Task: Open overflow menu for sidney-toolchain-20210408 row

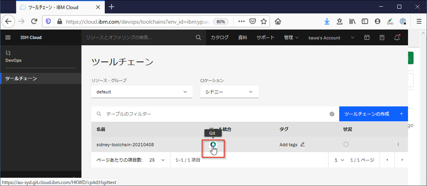Action: [399, 145]
